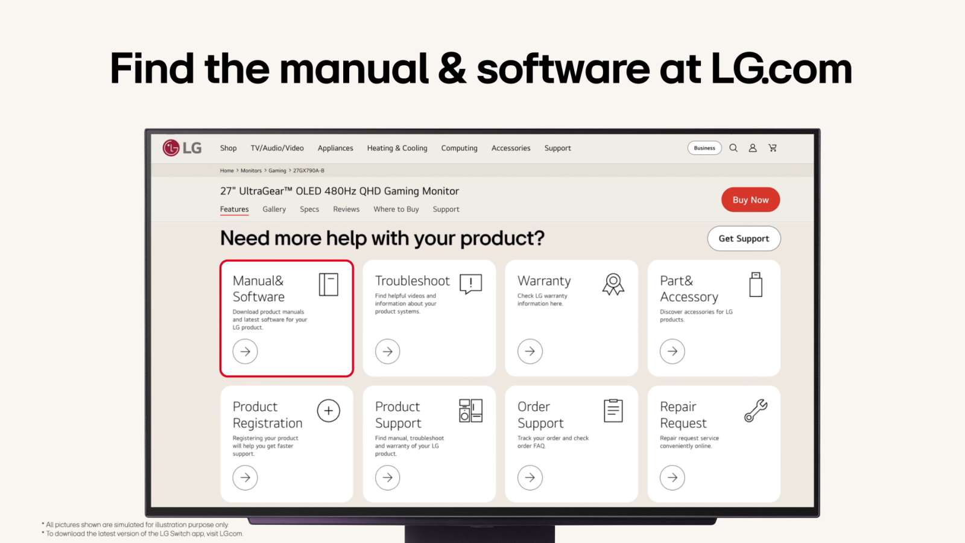This screenshot has width=965, height=543.
Task: Click the search magnifier icon
Action: click(x=733, y=148)
